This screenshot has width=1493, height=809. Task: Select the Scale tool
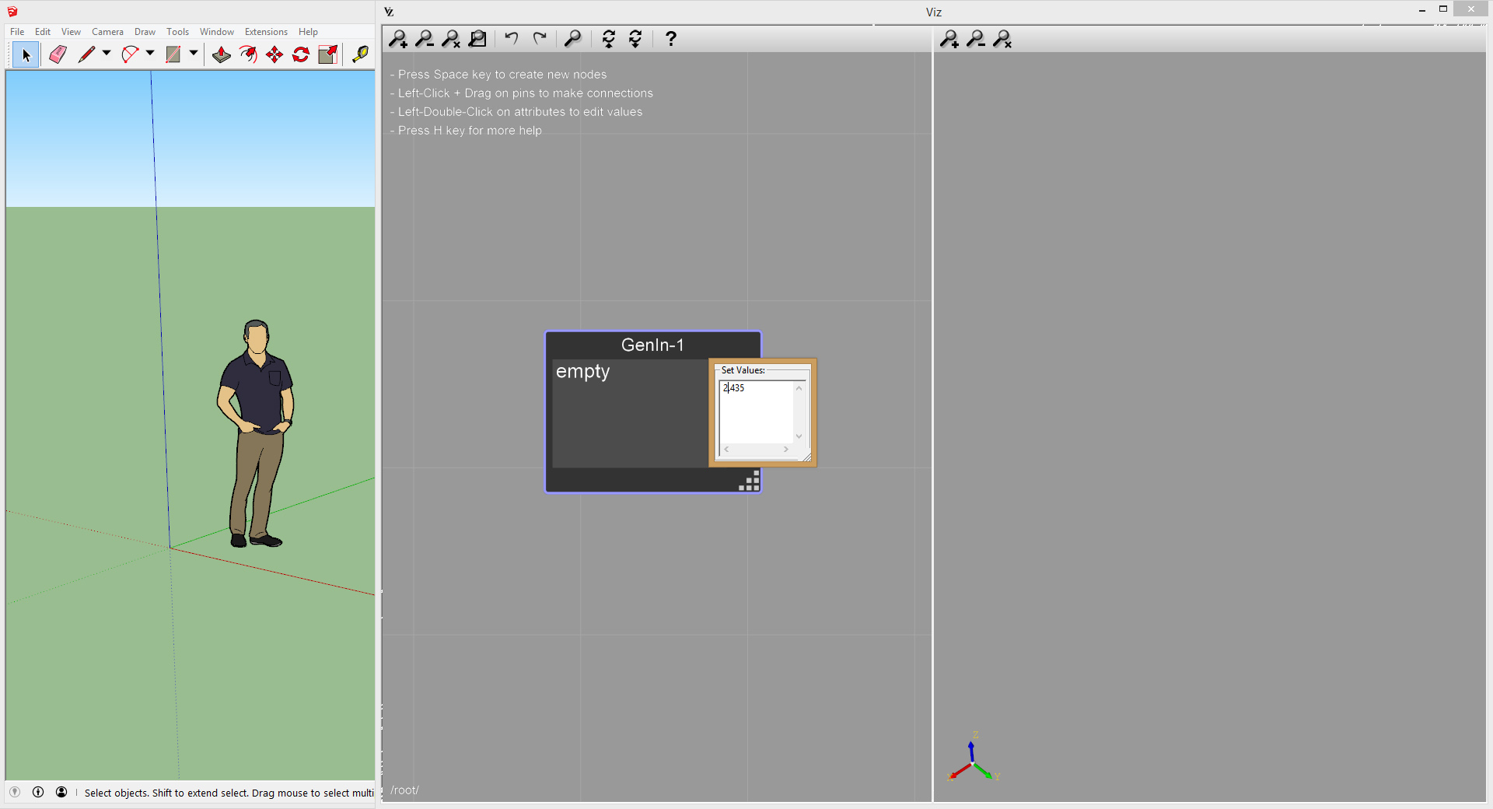(x=327, y=54)
